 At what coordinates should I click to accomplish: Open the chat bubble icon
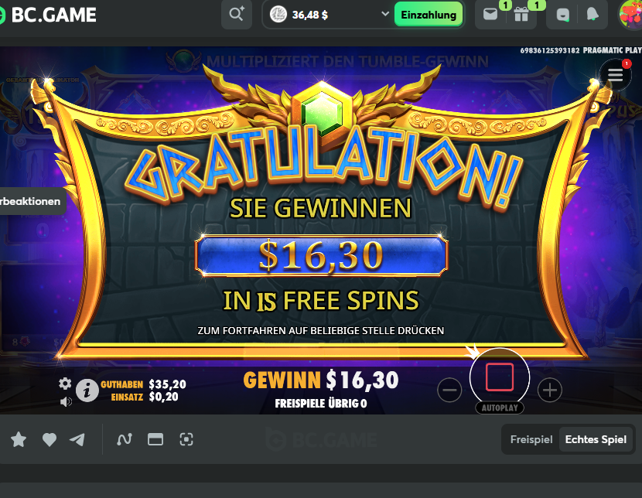(562, 15)
